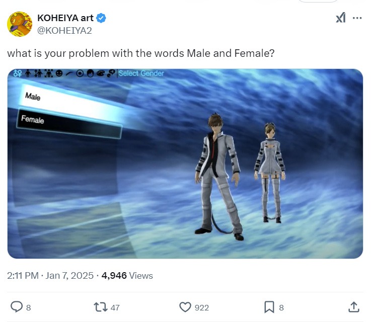Click the eyebrow curve icon
This screenshot has width=373, height=322.
pyautogui.click(x=69, y=74)
